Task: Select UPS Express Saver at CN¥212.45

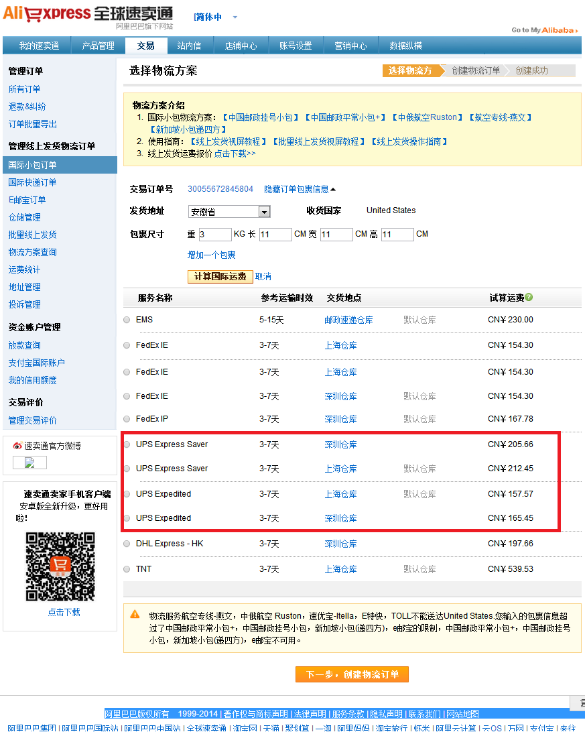Action: [127, 469]
